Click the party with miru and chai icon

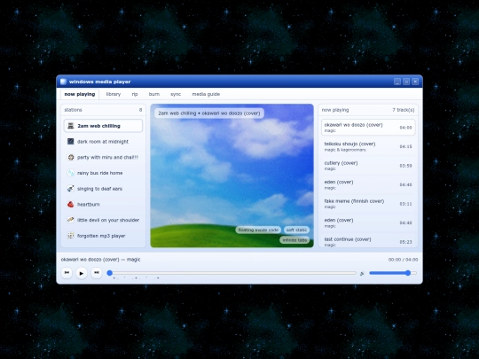71,157
